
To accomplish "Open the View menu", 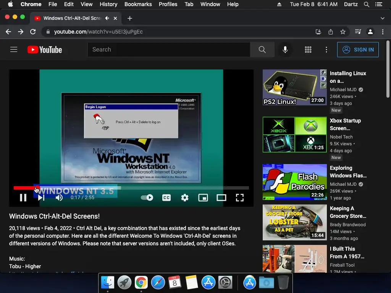I will [87, 4].
